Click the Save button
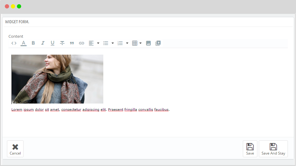Viewport: 296px width, 166px height. (250, 149)
